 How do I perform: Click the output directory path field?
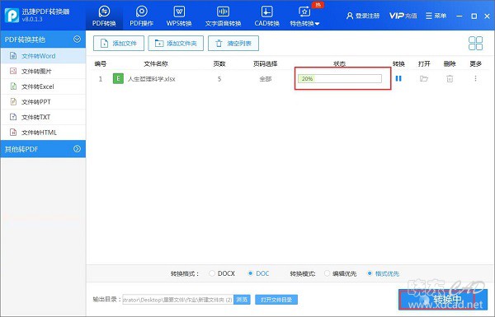click(x=177, y=300)
